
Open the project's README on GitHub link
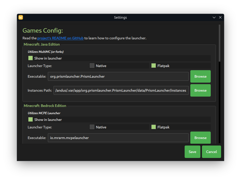point(60,38)
